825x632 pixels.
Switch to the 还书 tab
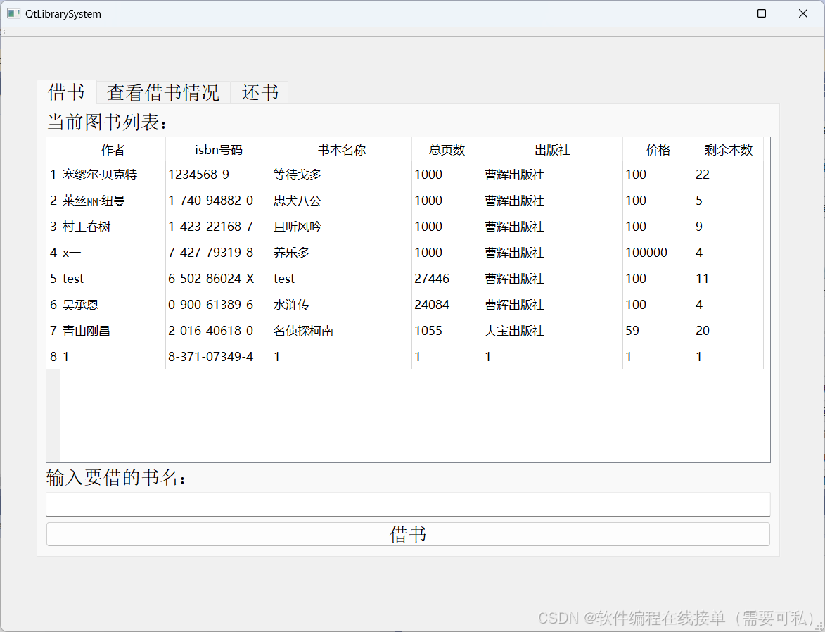pyautogui.click(x=260, y=93)
